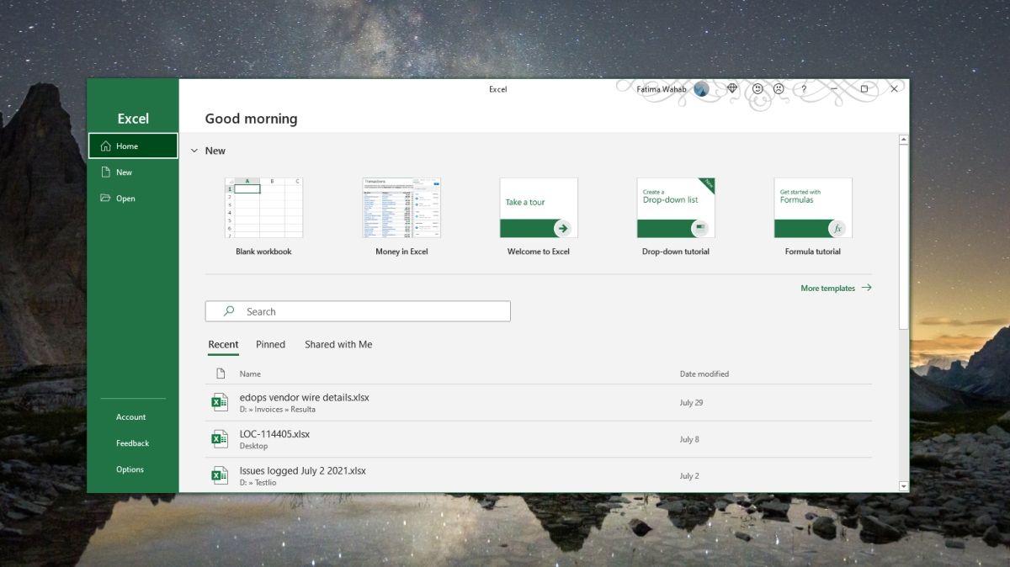Open the More templates link

coord(827,288)
